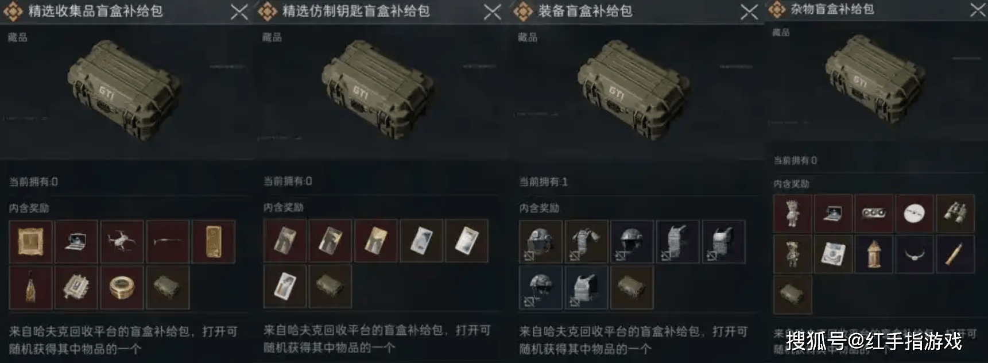
Task: Click the bronze lantern reward item
Action: 874,254
